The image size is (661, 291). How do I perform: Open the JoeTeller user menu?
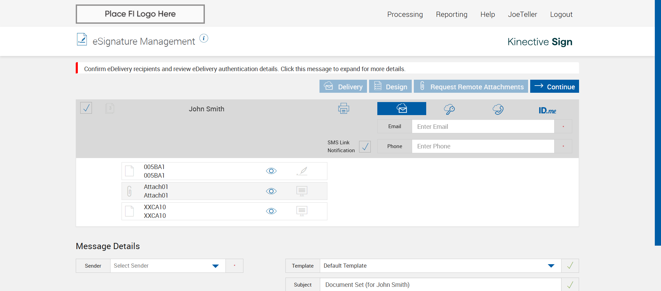[522, 14]
